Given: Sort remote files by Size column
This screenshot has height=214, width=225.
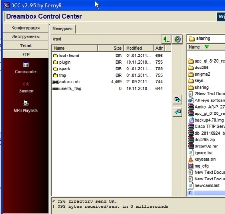Looking at the screenshot, I should (x=111, y=48).
